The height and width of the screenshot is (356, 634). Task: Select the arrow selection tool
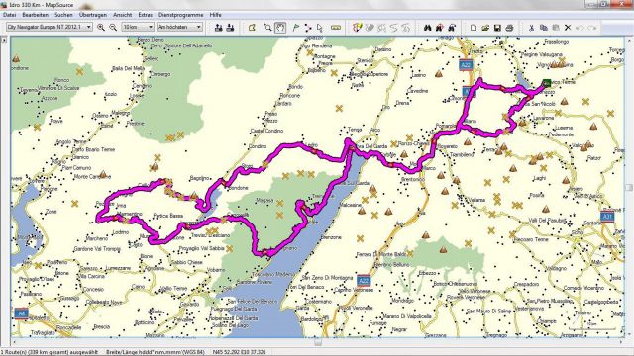tap(319, 28)
